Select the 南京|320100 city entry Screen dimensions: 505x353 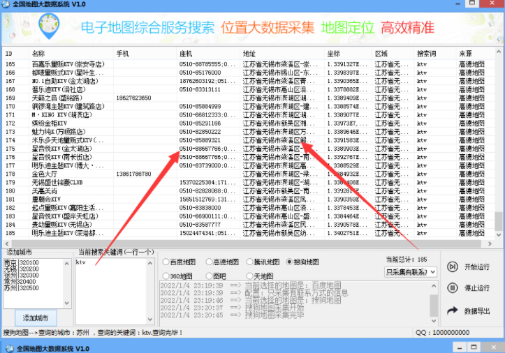pyautogui.click(x=21, y=262)
